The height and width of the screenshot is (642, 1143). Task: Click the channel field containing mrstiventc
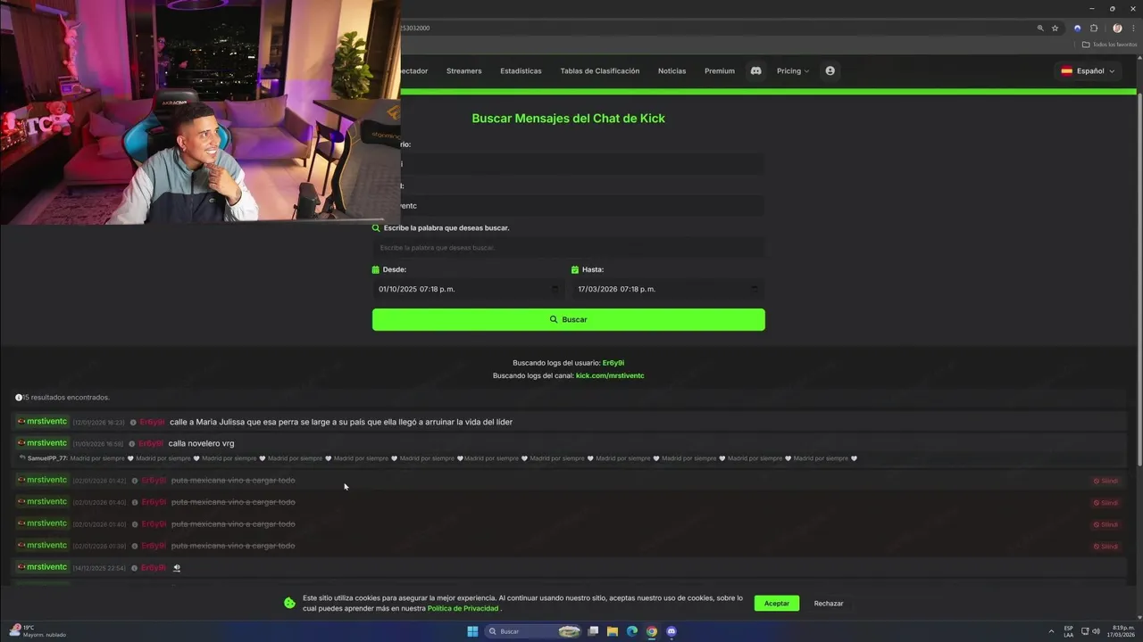coord(581,205)
